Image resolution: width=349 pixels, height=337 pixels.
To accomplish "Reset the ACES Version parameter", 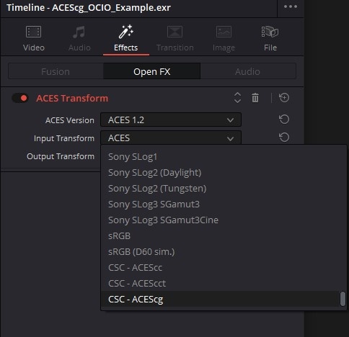I will [x=284, y=120].
